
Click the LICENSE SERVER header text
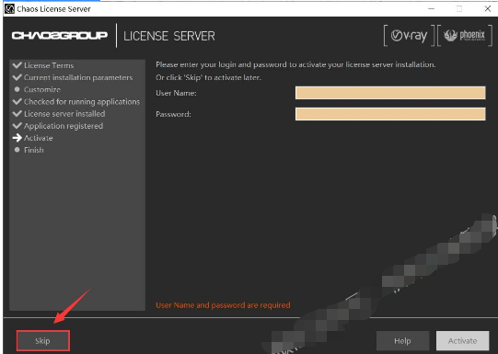[169, 36]
